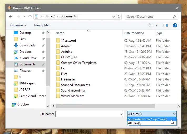The image size is (187, 134).
Task: Expand the File name history dropdown
Action: (x=122, y=114)
